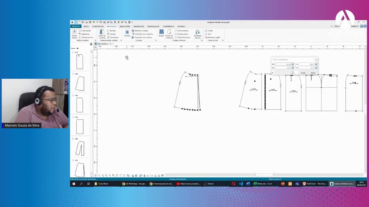The height and width of the screenshot is (207, 369).
Task: Select the Extrair molde tool
Action: click(x=74, y=34)
